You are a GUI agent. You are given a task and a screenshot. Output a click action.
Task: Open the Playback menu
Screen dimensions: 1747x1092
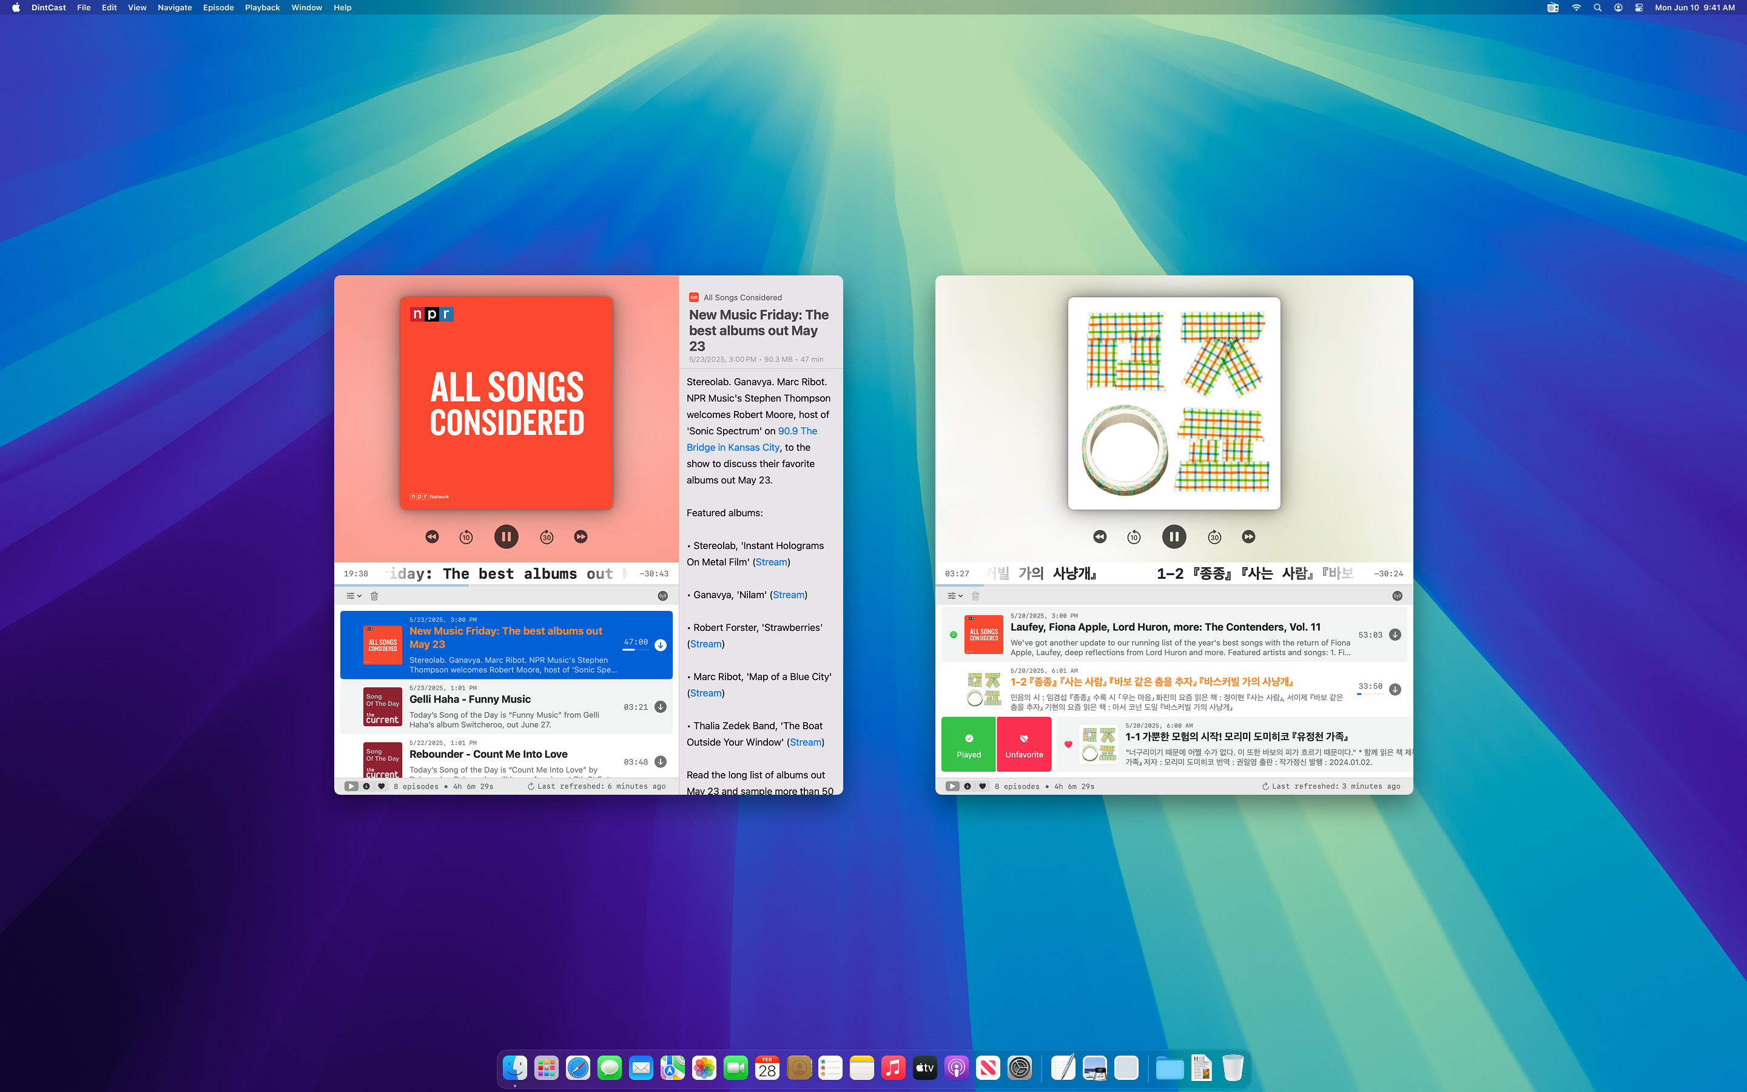coord(262,7)
